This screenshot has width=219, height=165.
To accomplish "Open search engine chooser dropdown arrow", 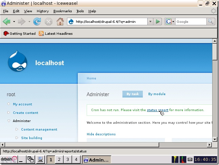I will tap(173, 21).
